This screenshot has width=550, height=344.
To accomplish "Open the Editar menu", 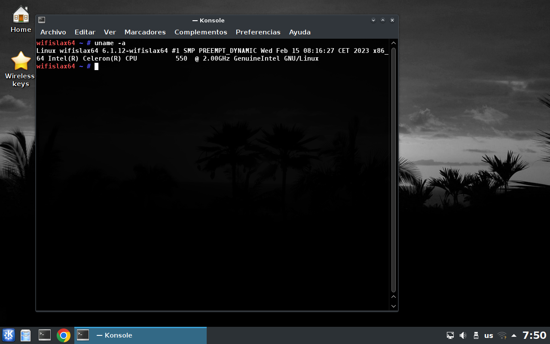I will coord(85,32).
